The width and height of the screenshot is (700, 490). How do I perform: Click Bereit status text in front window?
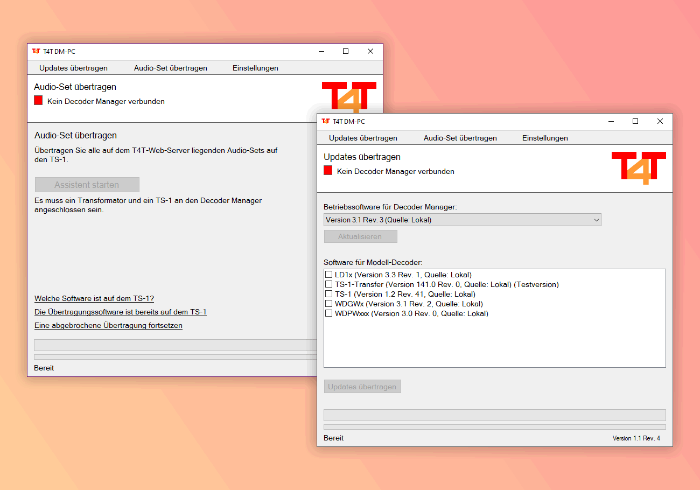(x=333, y=438)
